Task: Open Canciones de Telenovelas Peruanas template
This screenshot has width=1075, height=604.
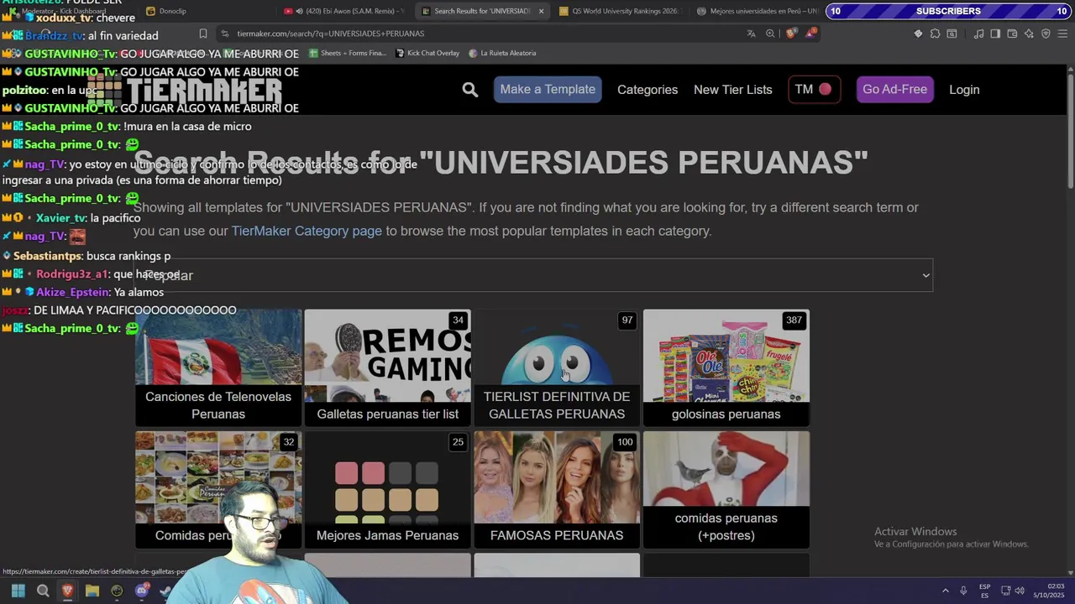Action: point(218,367)
